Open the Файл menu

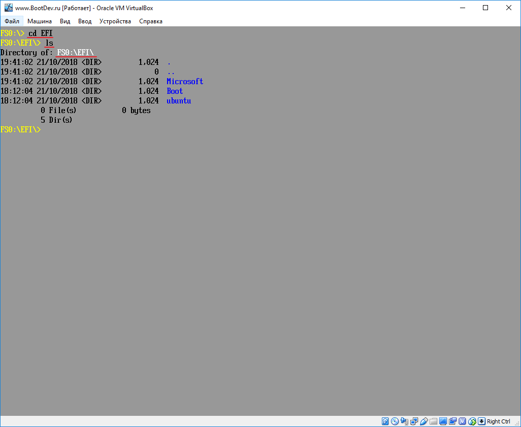click(12, 21)
